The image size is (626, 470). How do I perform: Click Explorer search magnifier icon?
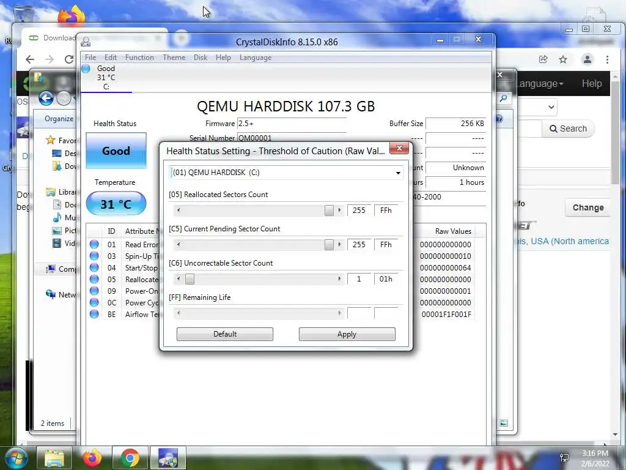coord(504,98)
